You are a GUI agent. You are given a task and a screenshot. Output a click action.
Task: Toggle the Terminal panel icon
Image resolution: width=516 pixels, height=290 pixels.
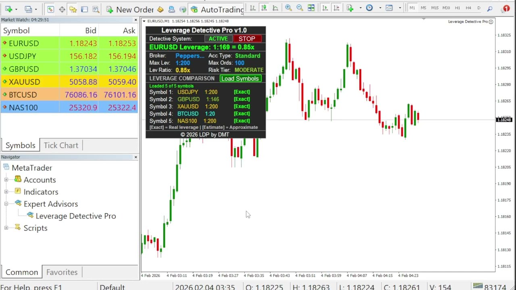[84, 9]
